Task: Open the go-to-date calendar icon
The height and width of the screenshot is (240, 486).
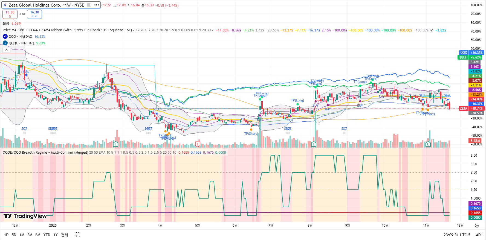Action: point(77,235)
